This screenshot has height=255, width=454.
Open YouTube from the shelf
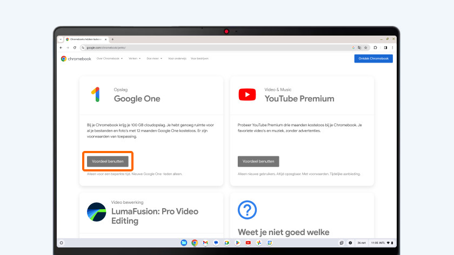[x=248, y=243]
